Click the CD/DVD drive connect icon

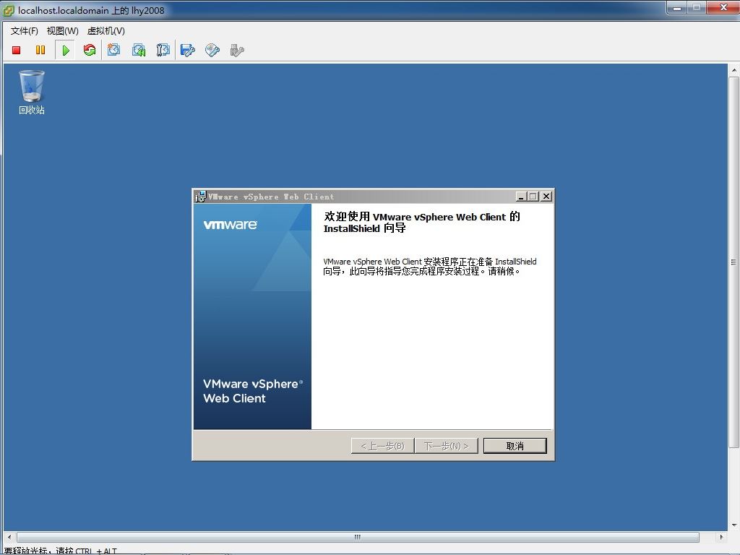[x=212, y=50]
